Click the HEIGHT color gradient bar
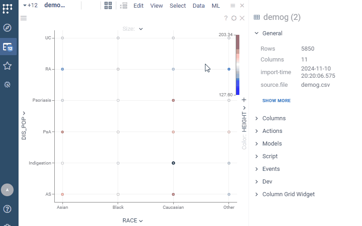Screen dimensions: 362x226 pyautogui.click(x=237, y=65)
